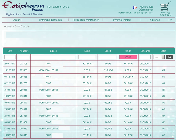Click Accueil in the breadcrumb
The image size is (176, 140).
[x=8, y=26]
